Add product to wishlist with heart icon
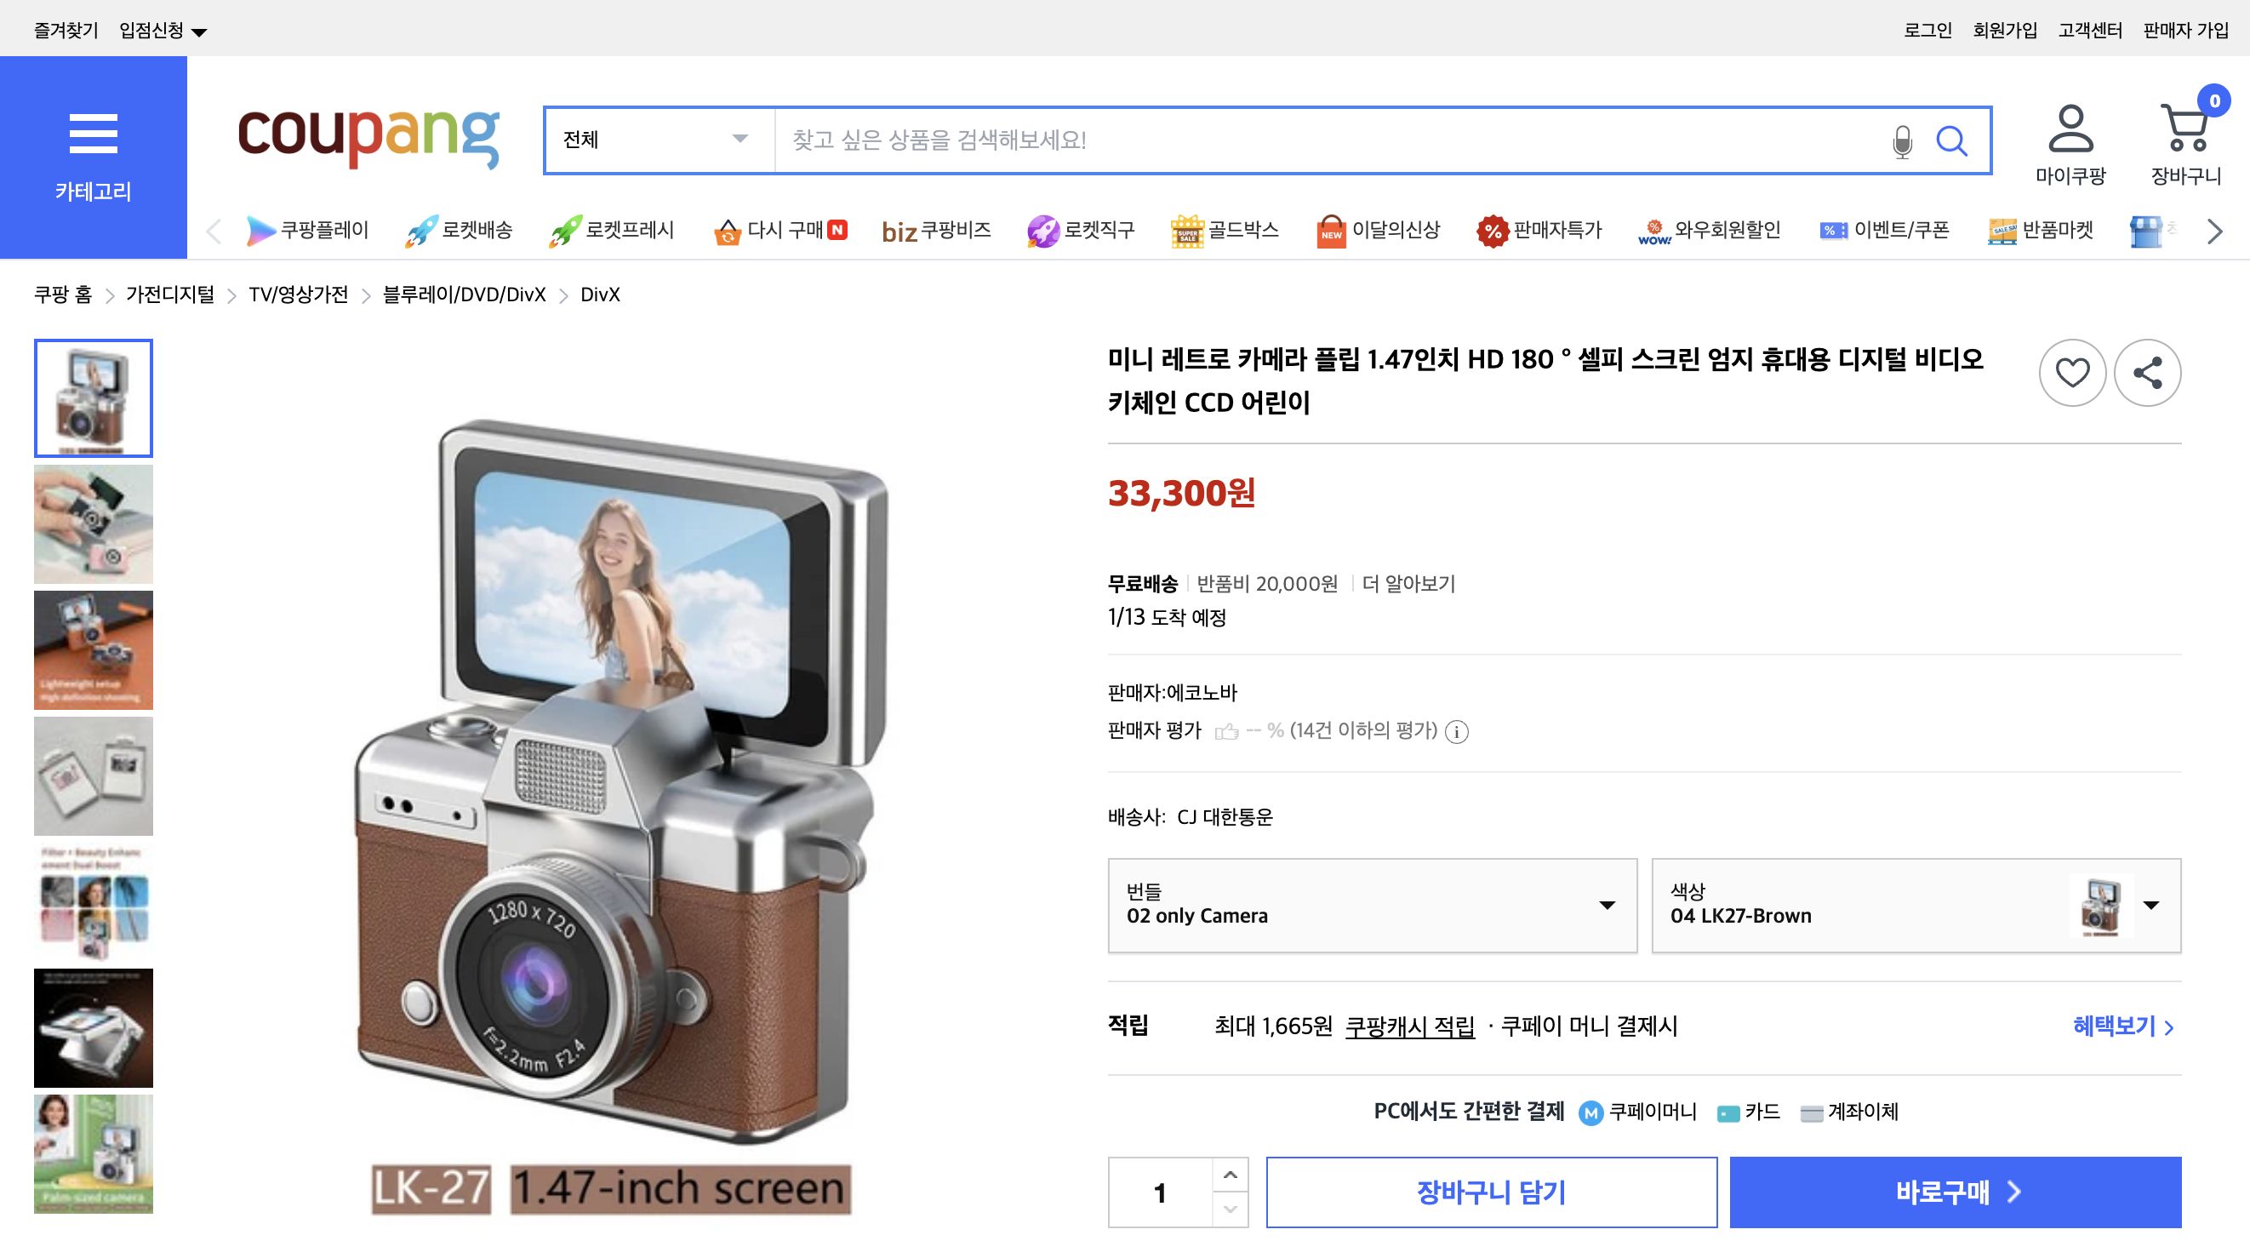This screenshot has width=2250, height=1258. pos(2073,372)
